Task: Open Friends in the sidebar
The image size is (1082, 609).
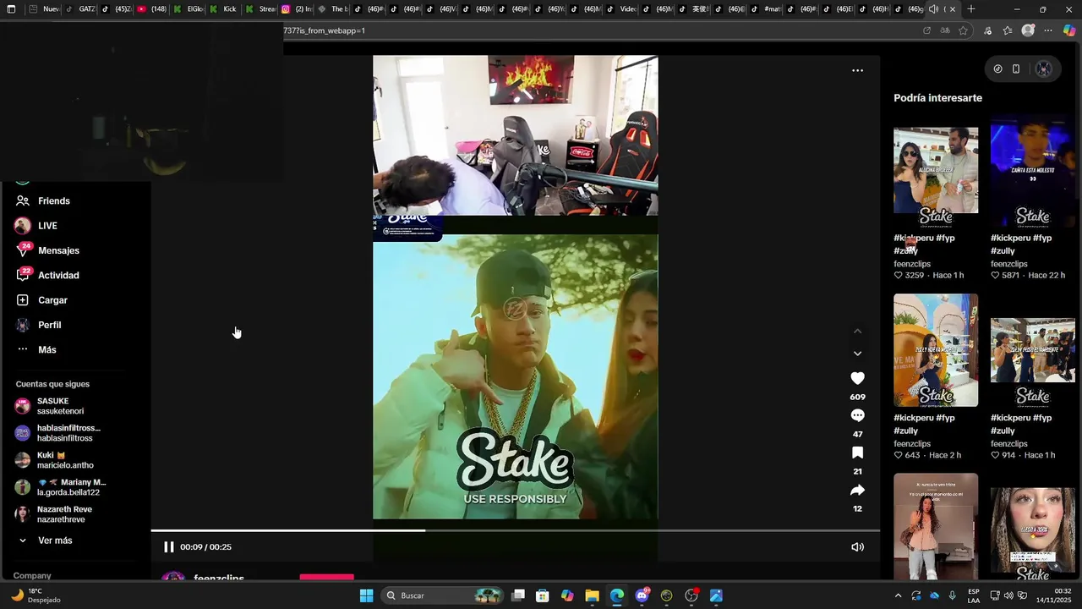Action: pyautogui.click(x=54, y=201)
